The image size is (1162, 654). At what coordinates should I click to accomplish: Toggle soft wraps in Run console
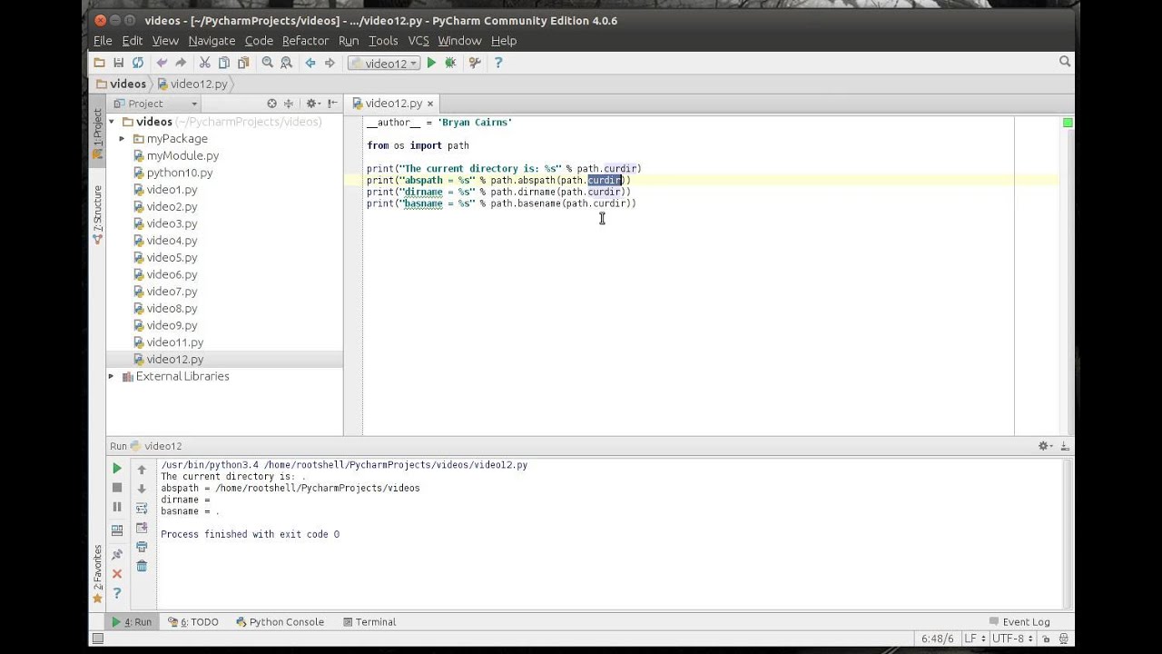coord(142,509)
